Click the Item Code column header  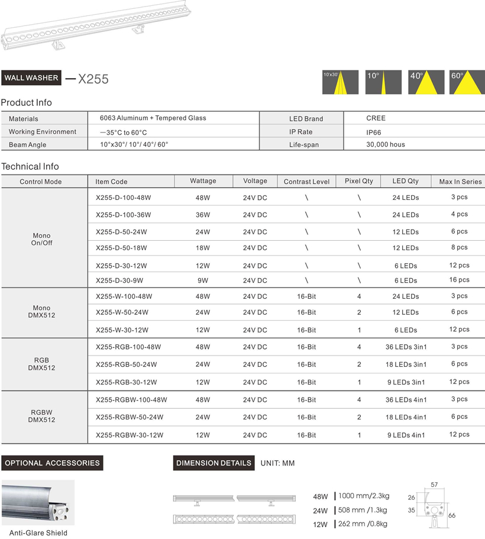coord(111,182)
